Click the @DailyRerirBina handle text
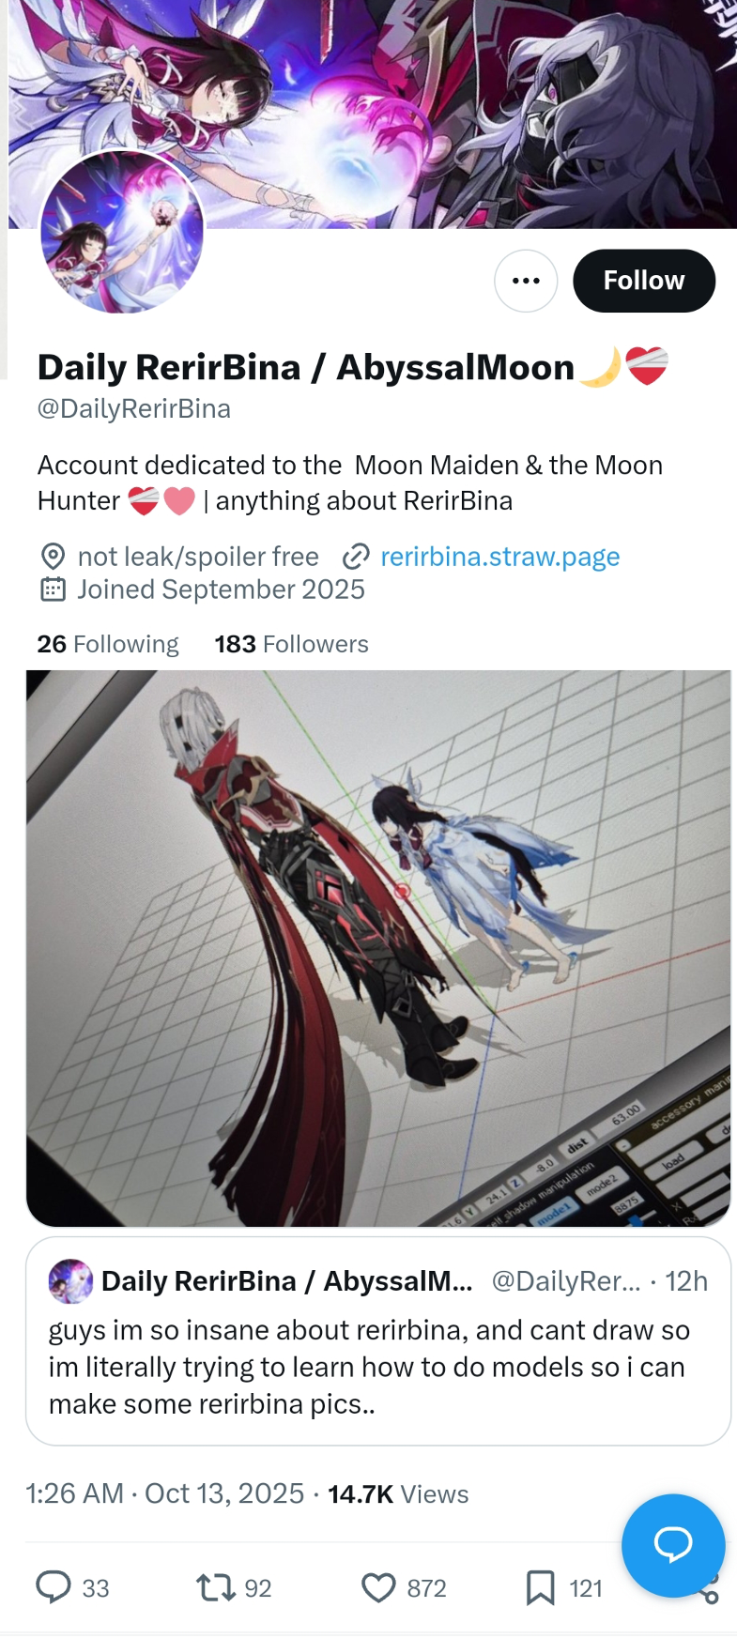Screen dimensions: 737x1638 pos(134,409)
